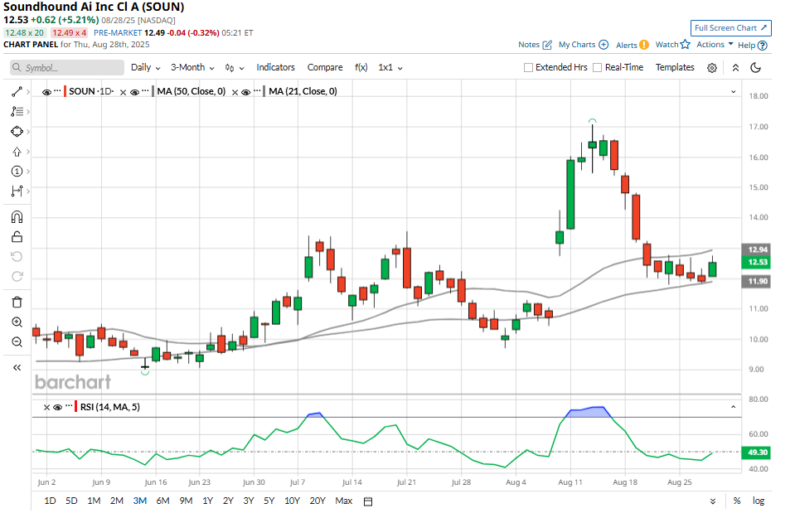Viewport: 795px width, 518px height.
Task: Add SOUN to Watch list
Action: 673,45
